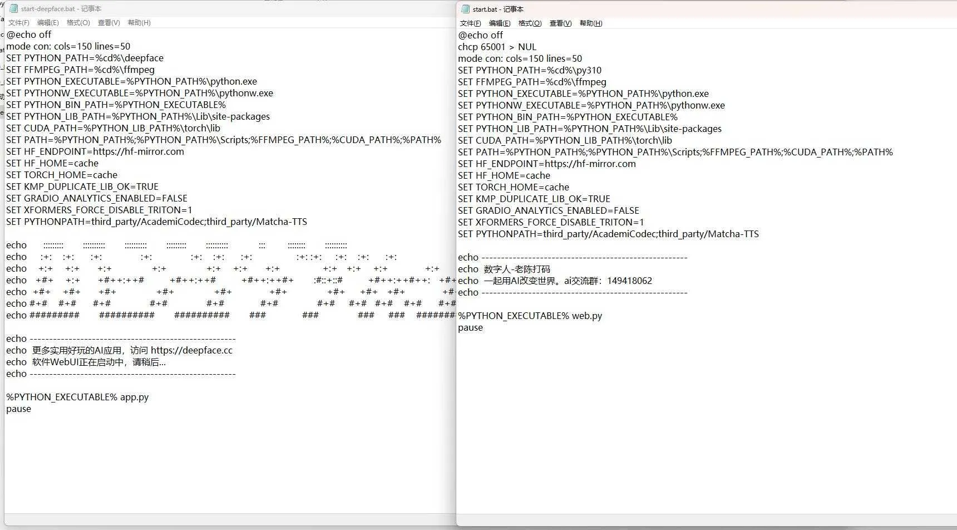The image size is (957, 530).
Task: Open 查看(V) menu in start-deepface.bat window
Action: point(108,23)
